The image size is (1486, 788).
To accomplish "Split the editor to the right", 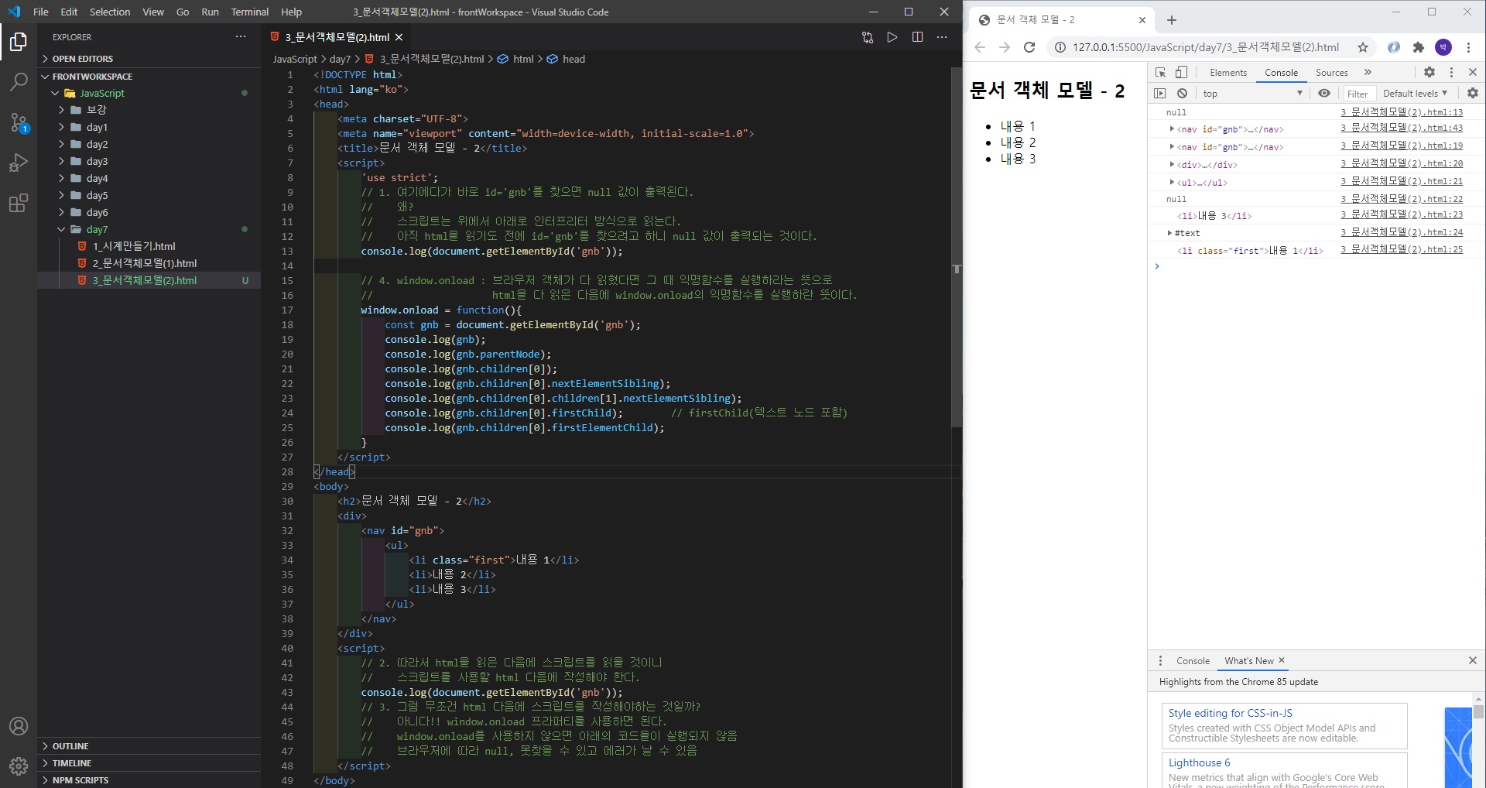I will 917,37.
